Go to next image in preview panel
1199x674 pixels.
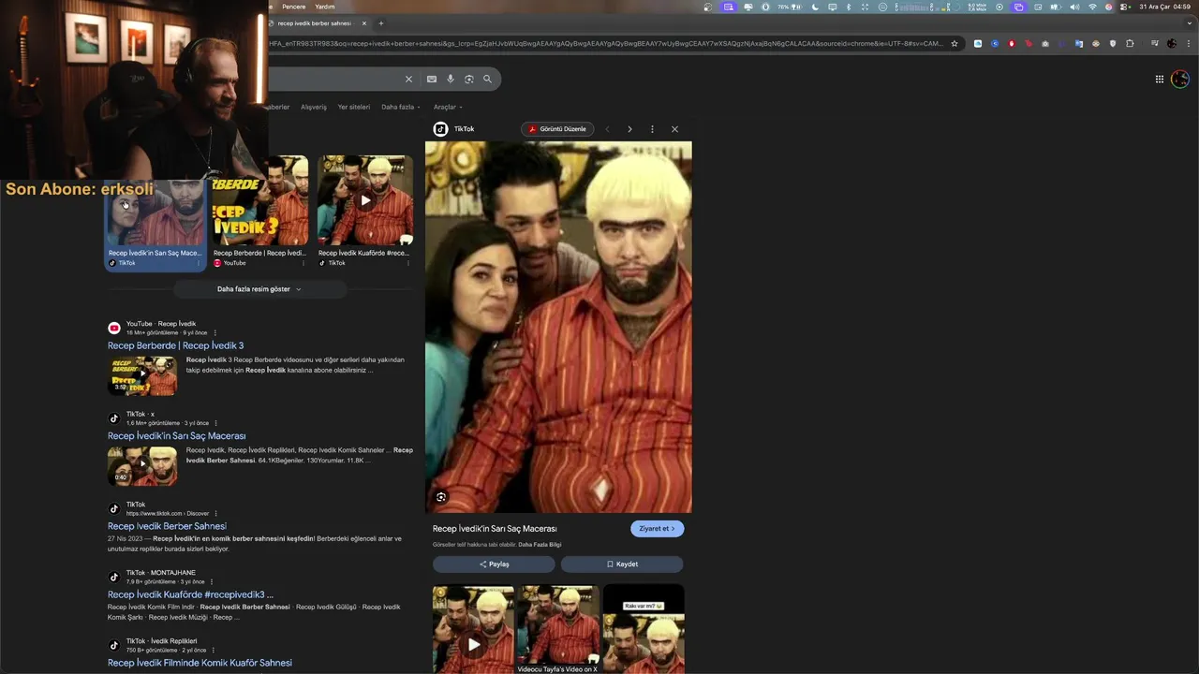629,129
